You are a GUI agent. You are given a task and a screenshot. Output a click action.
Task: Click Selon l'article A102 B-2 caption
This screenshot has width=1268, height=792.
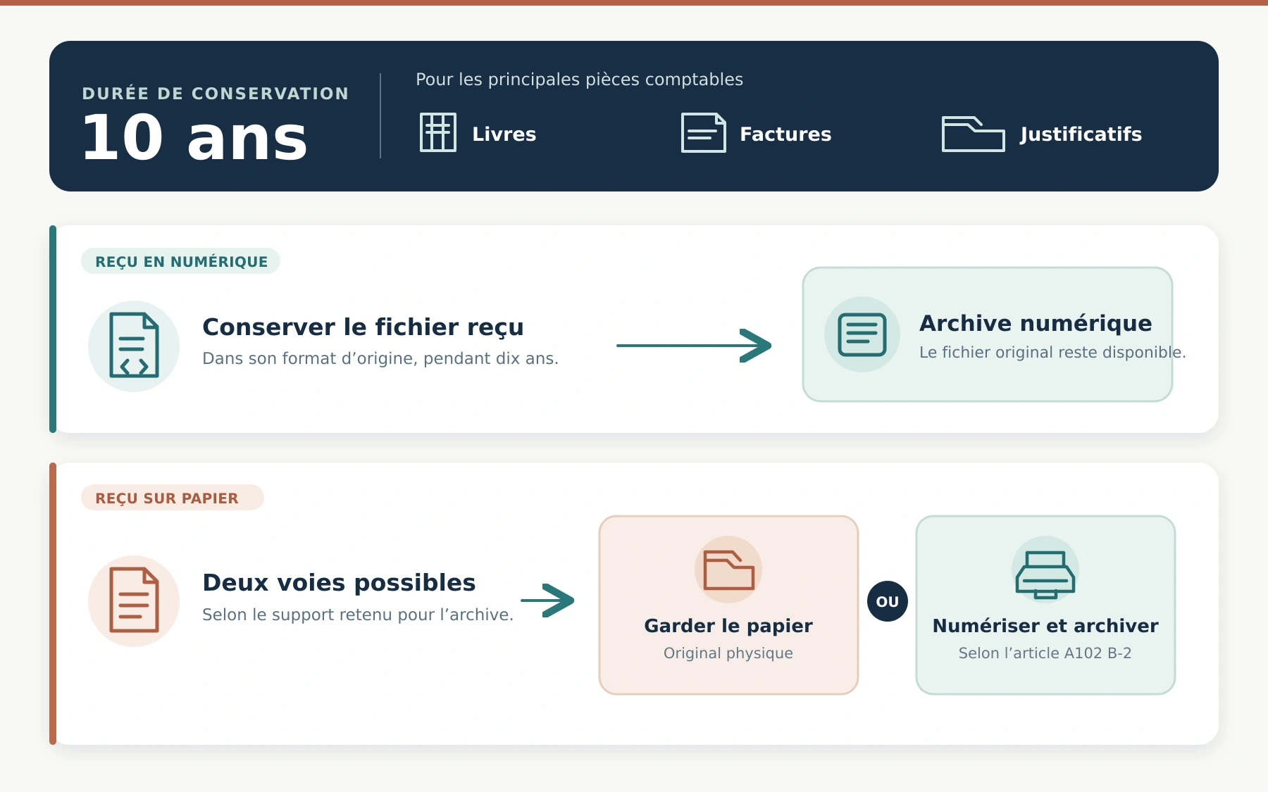click(1045, 653)
